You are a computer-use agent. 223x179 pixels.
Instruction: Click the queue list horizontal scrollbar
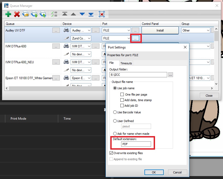(57, 88)
